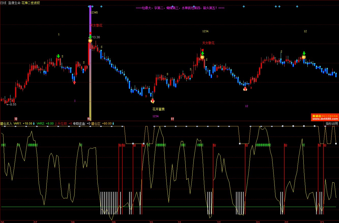The image size is (339, 223).
Task: Click the red money bag below 1234 peak
Action: [x=245, y=89]
